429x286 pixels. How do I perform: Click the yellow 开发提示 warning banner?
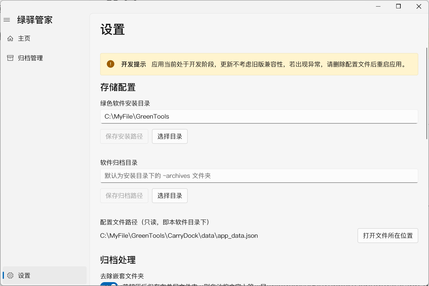(259, 64)
